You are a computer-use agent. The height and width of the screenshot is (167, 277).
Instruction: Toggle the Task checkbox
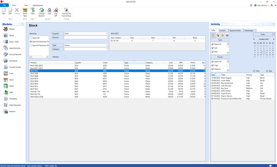(267, 71)
